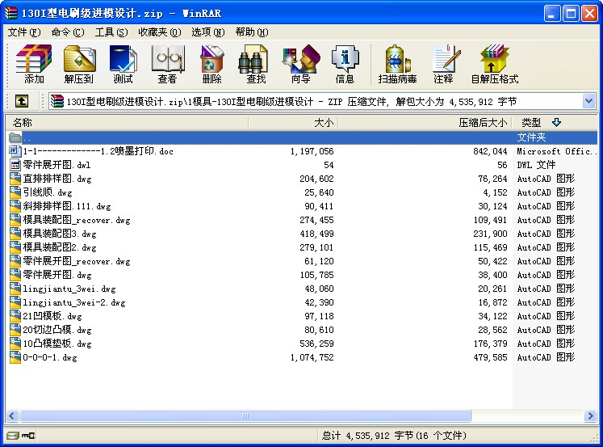603x447 pixels.
Task: Click the Microsoft Offic.. type cell
Action: point(556,151)
